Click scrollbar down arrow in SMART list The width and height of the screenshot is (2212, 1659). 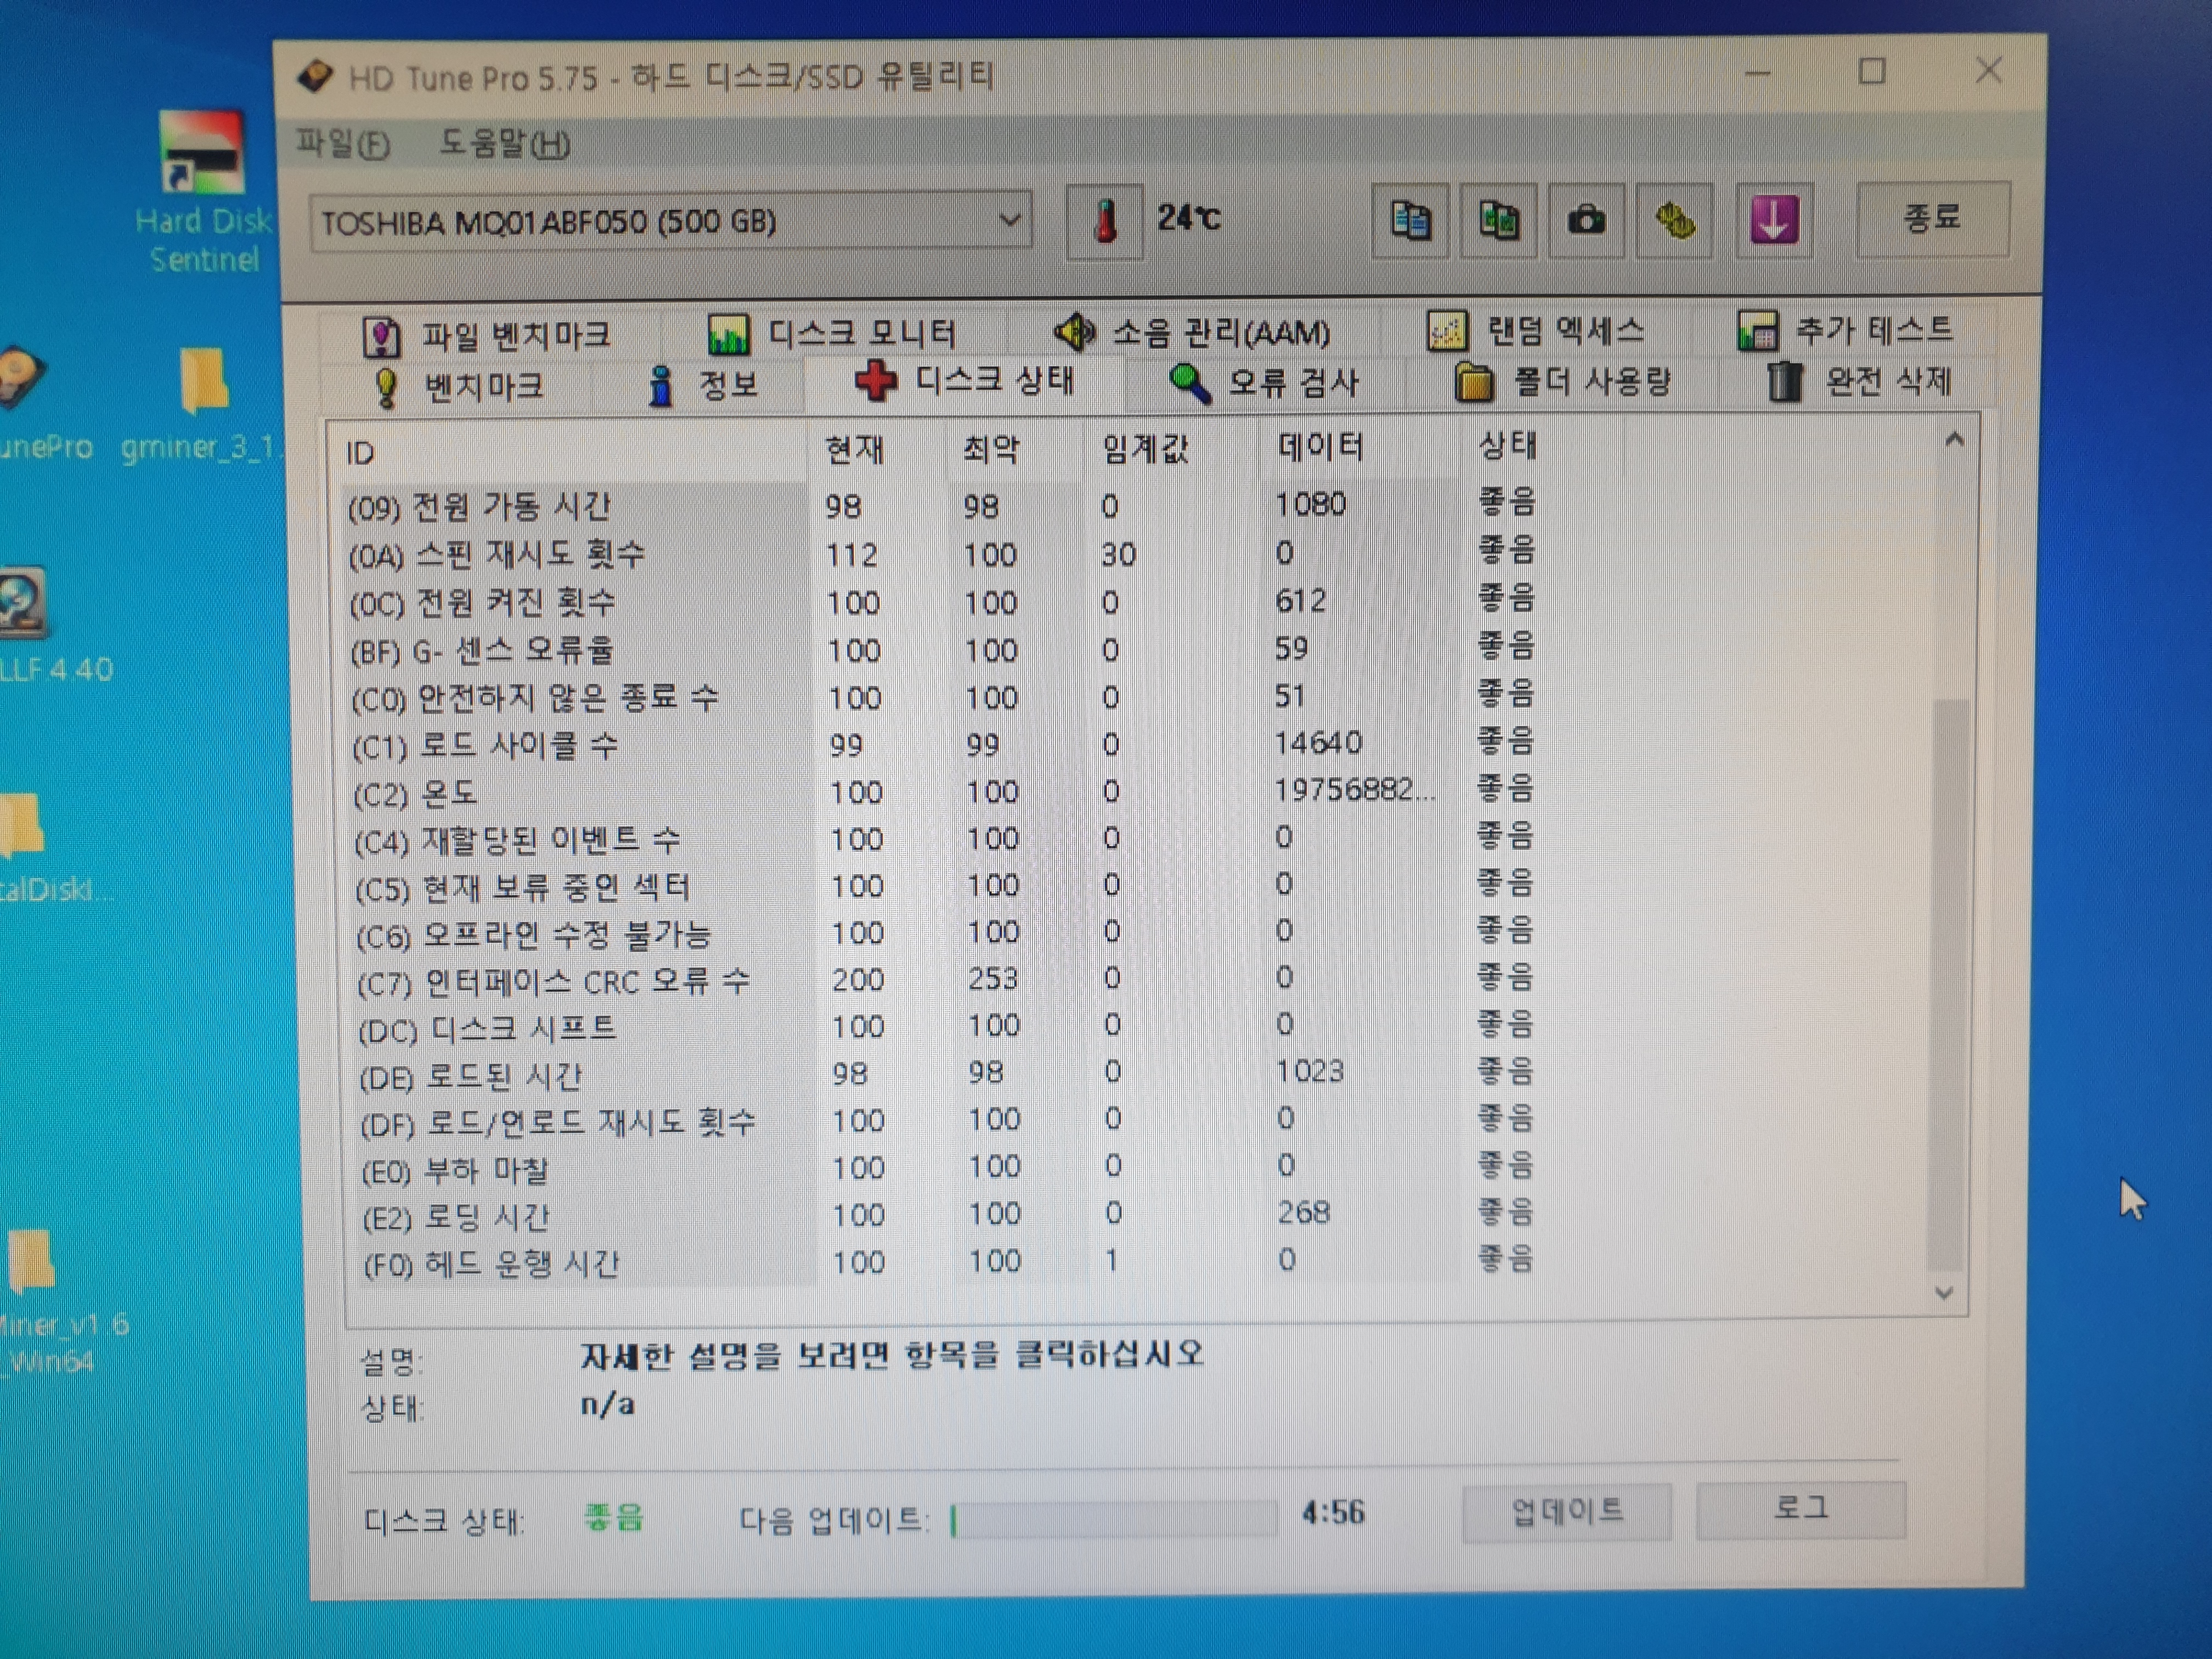(x=1944, y=1292)
